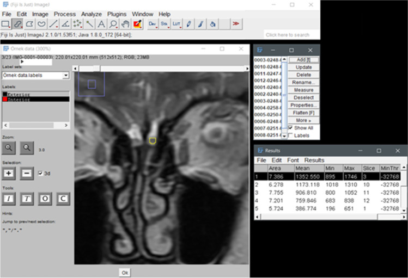Expand the More » options button
The width and height of the screenshot is (408, 278).
tap(303, 120)
